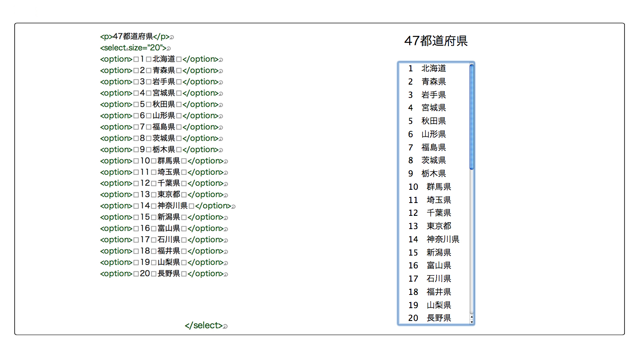Click code line for option 6 山形県

tap(161, 116)
